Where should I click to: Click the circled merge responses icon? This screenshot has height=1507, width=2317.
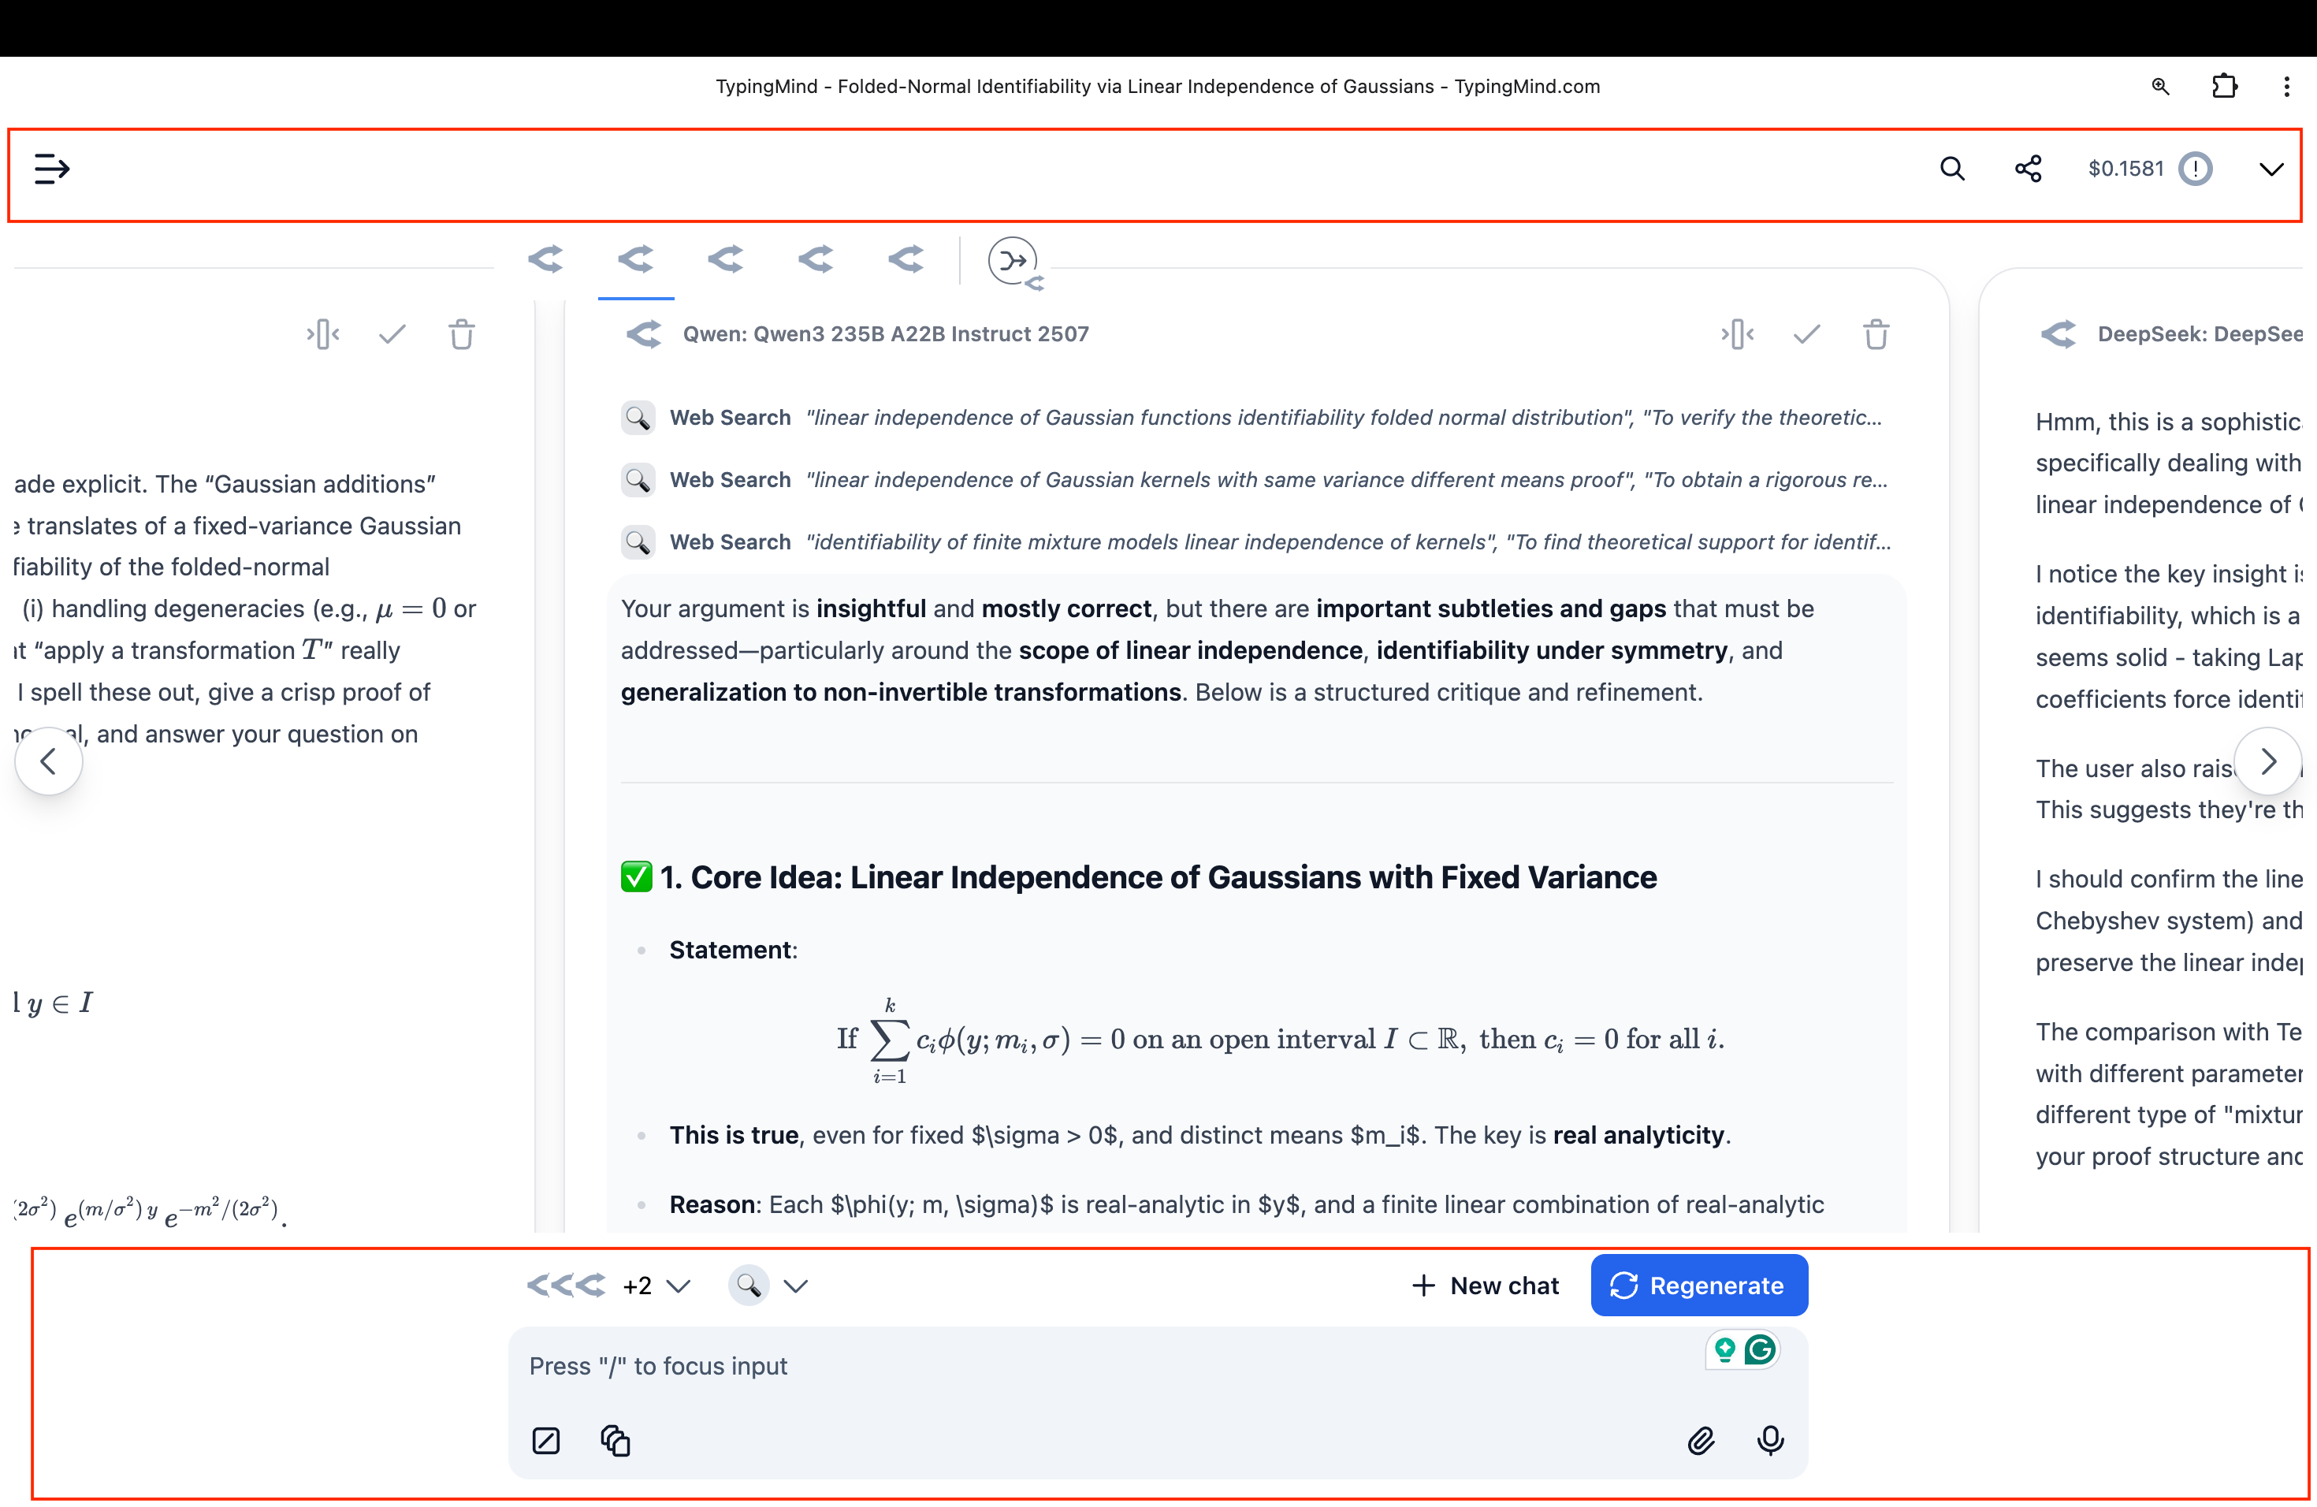(1013, 261)
